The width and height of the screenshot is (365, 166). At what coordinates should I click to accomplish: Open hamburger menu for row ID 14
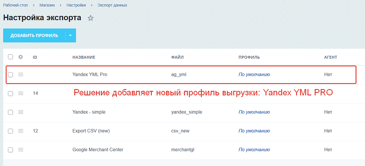click(x=21, y=93)
